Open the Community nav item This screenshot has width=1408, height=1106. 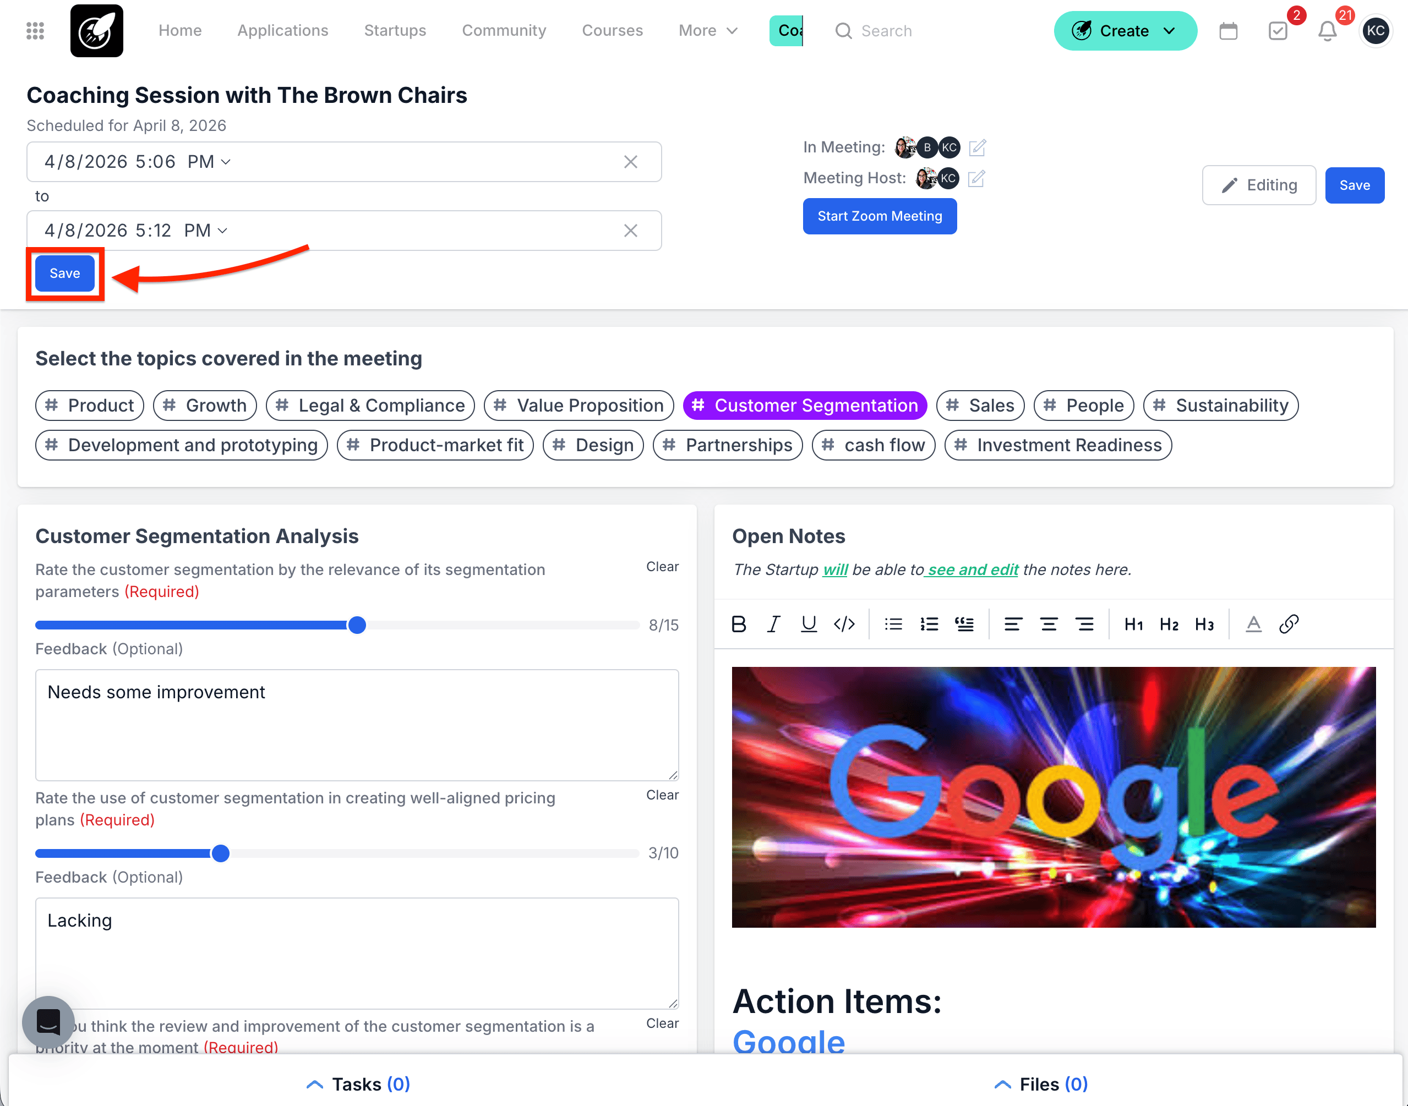point(504,30)
